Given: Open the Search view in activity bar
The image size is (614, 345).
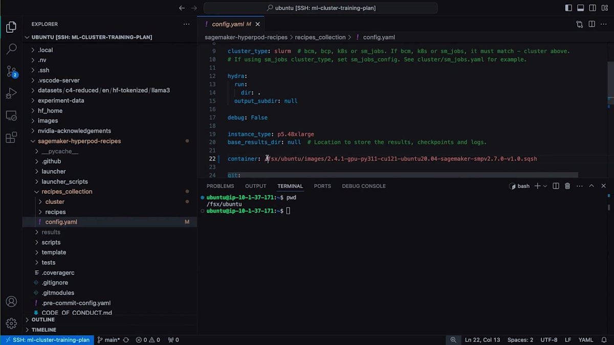Looking at the screenshot, I should pos(11,49).
